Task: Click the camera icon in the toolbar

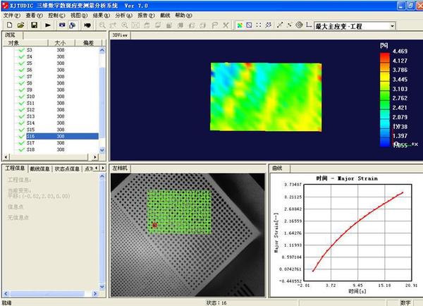Action: (x=62, y=25)
